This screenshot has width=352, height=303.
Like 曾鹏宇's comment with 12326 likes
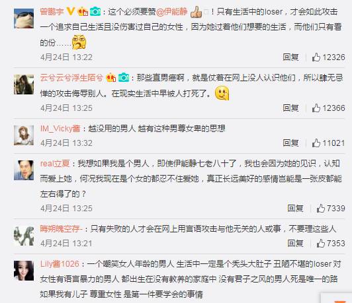click(328, 57)
